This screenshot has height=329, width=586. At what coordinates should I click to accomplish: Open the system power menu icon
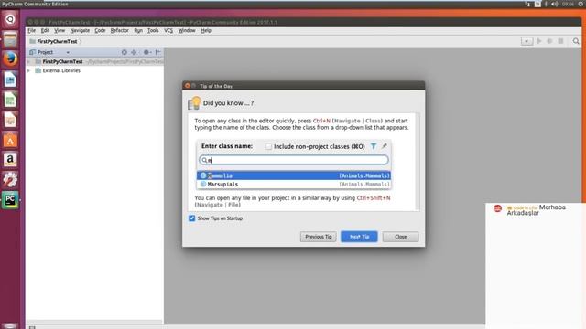(581, 4)
